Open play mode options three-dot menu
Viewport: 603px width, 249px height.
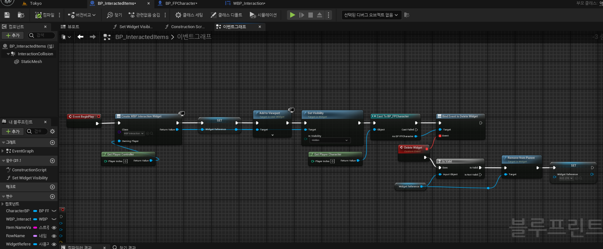(x=329, y=15)
